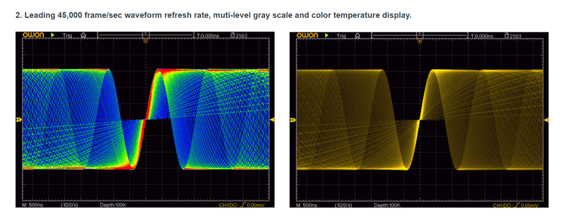Click horizontal position slider in yellow gray-scale screenshot
The image size is (578, 223).
point(420,35)
